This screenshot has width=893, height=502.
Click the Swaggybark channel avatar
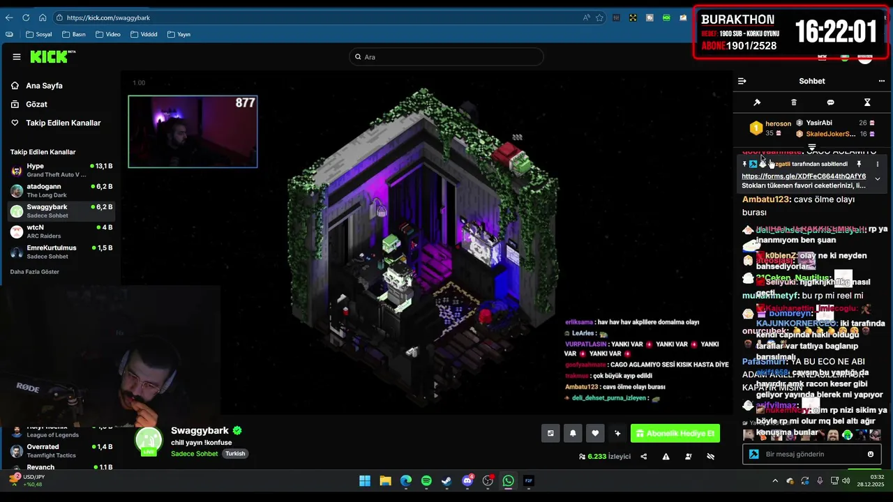point(149,441)
